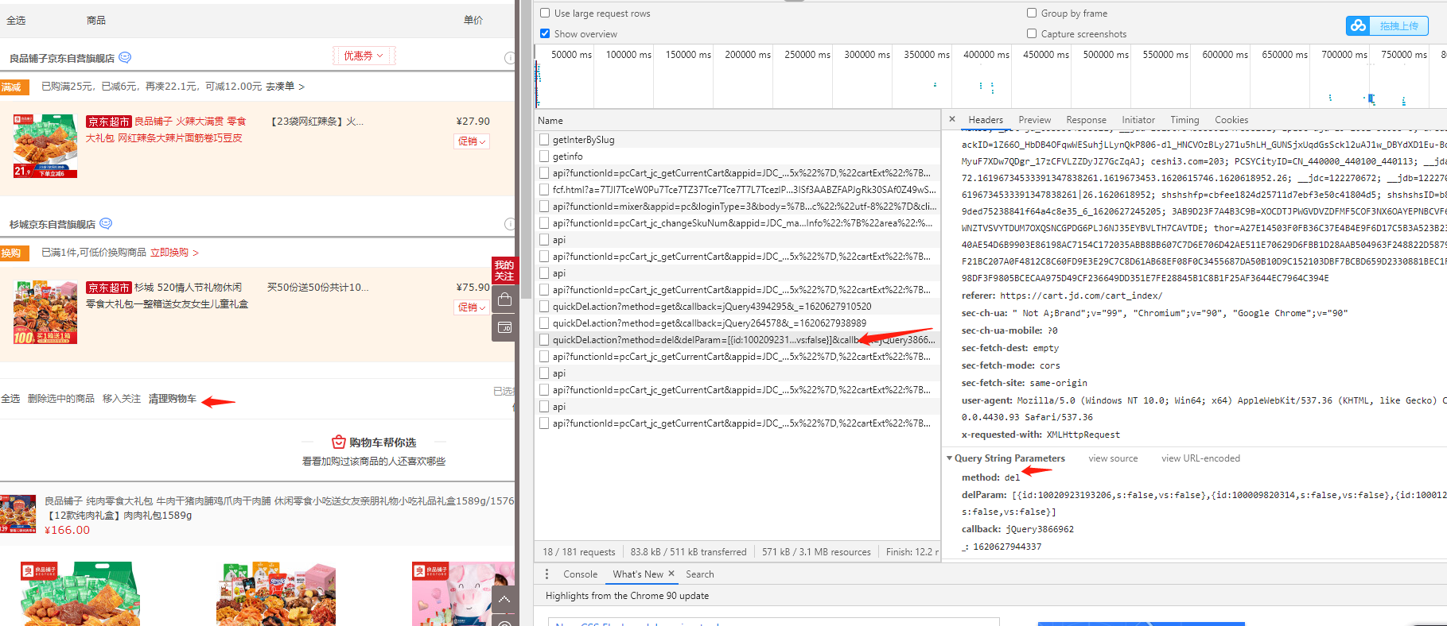This screenshot has height=626, width=1447.
Task: Open the 纯肉零食大礼包 recommendation thumbnail
Action: (18, 514)
